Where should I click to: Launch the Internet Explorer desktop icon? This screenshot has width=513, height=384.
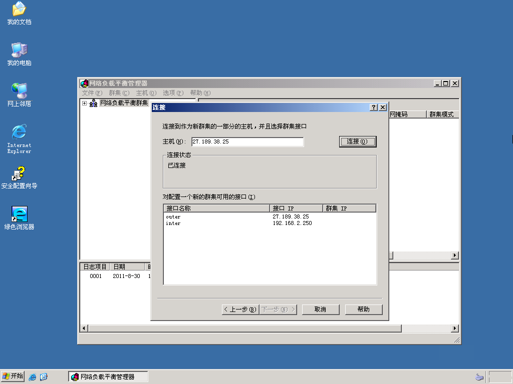point(19,139)
